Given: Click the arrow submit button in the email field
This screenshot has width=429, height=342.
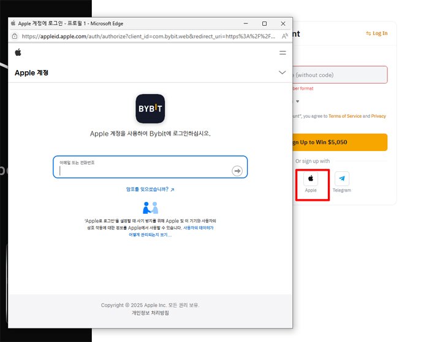Looking at the screenshot, I should (237, 171).
